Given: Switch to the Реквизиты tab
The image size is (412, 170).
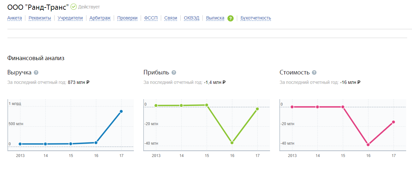Looking at the screenshot, I should tap(40, 18).
